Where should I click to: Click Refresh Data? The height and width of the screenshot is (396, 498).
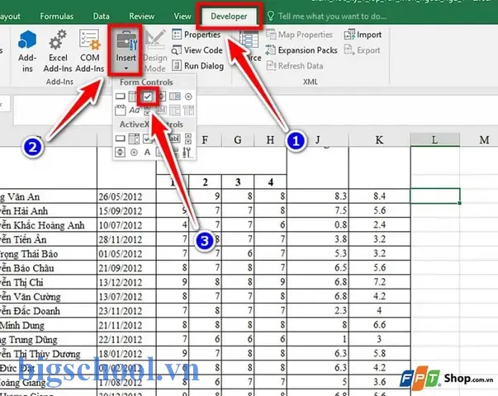(295, 66)
